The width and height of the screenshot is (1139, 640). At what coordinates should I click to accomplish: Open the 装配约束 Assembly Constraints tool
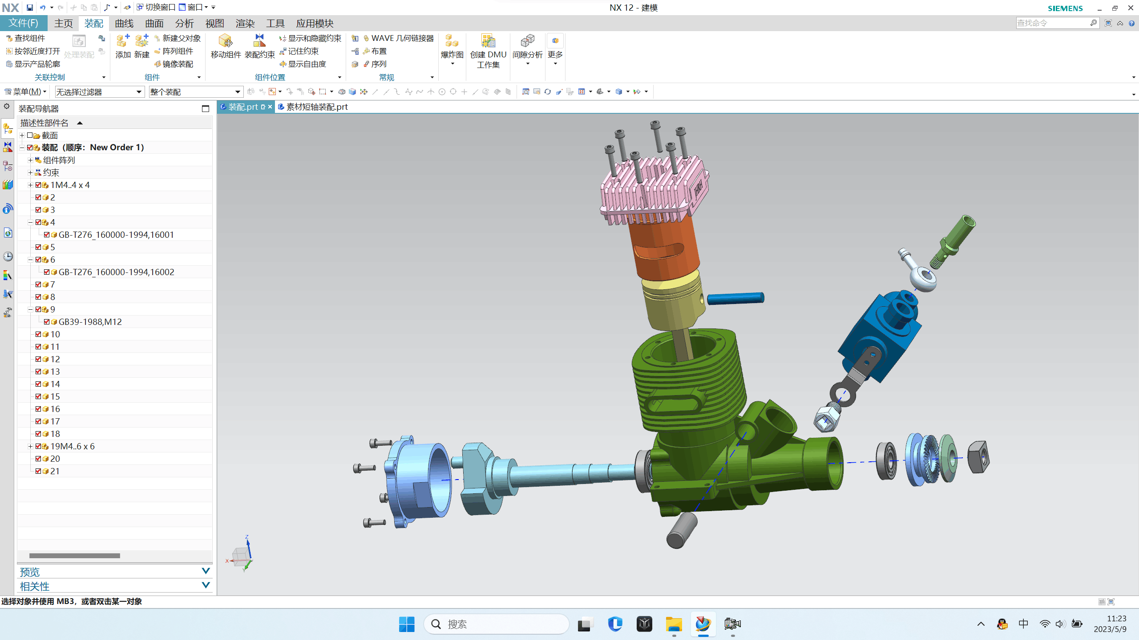pos(259,46)
